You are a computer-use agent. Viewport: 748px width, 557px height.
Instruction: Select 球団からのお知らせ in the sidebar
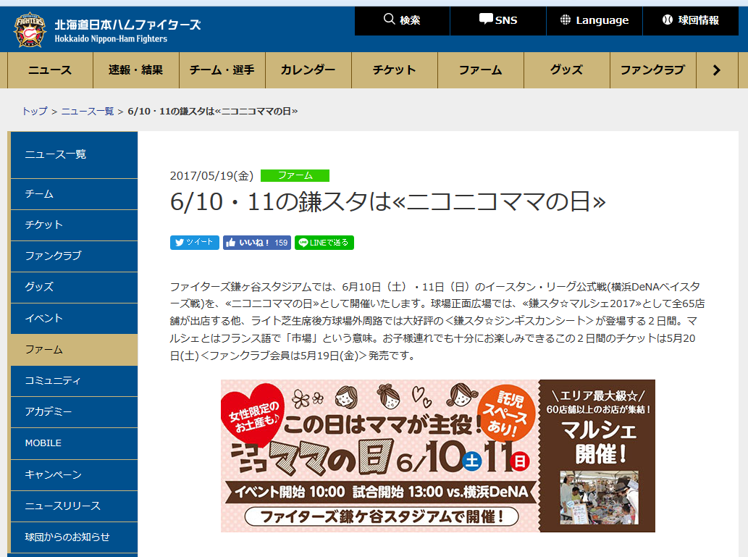click(x=74, y=537)
